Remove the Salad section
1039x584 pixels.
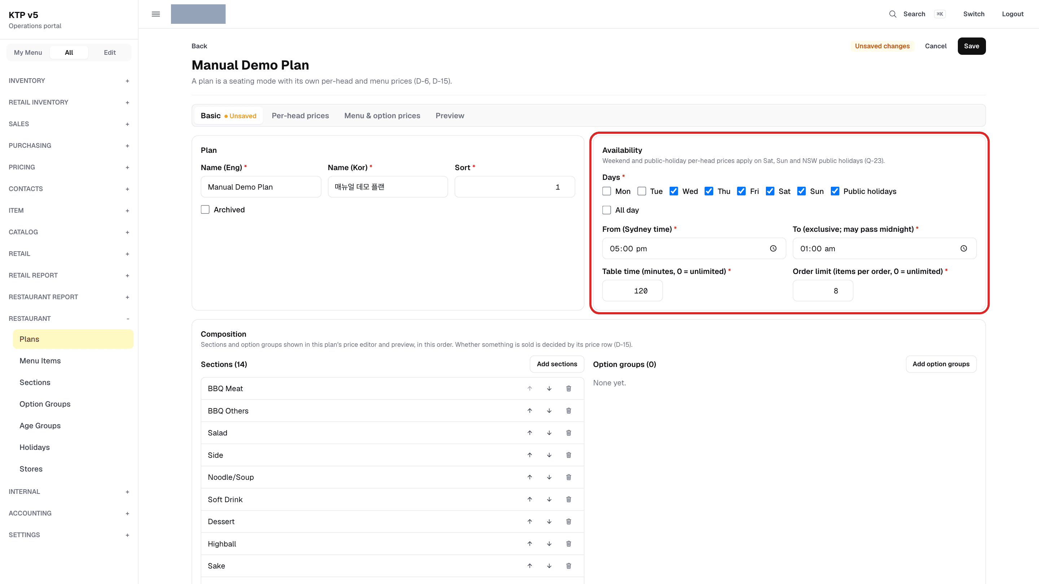click(x=568, y=433)
